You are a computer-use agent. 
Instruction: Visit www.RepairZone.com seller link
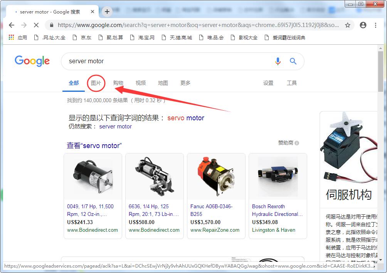click(x=215, y=230)
